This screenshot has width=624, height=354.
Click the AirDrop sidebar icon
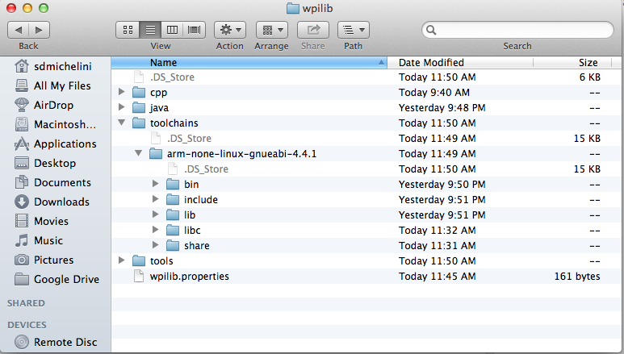[x=22, y=105]
